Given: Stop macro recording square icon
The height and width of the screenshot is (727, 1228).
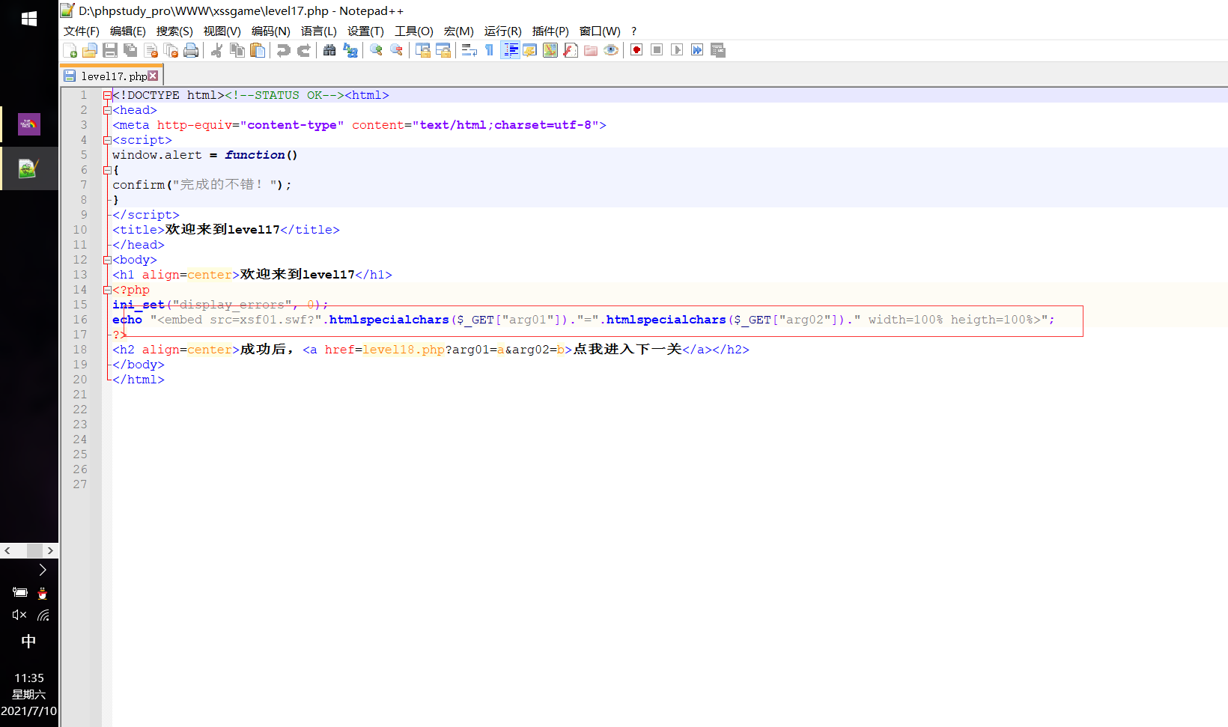Looking at the screenshot, I should coord(657,50).
